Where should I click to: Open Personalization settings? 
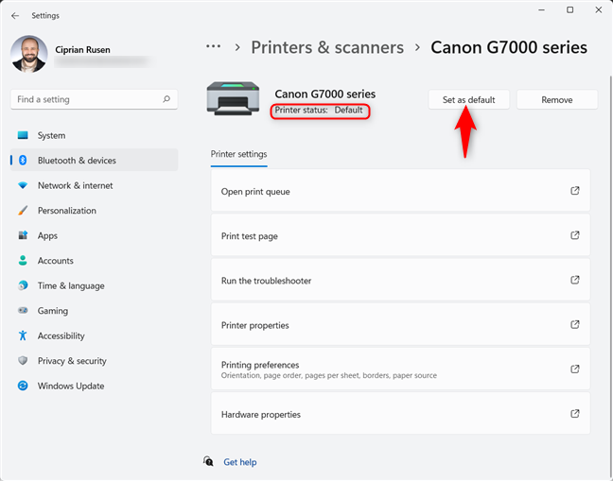click(95, 211)
